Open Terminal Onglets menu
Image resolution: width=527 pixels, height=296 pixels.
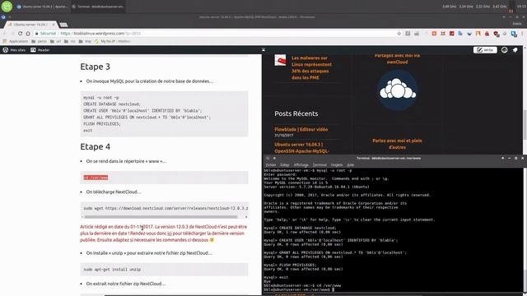coord(337,164)
